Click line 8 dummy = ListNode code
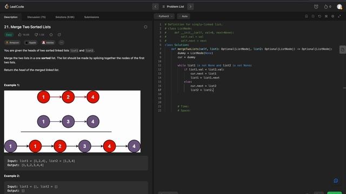 [195, 53]
